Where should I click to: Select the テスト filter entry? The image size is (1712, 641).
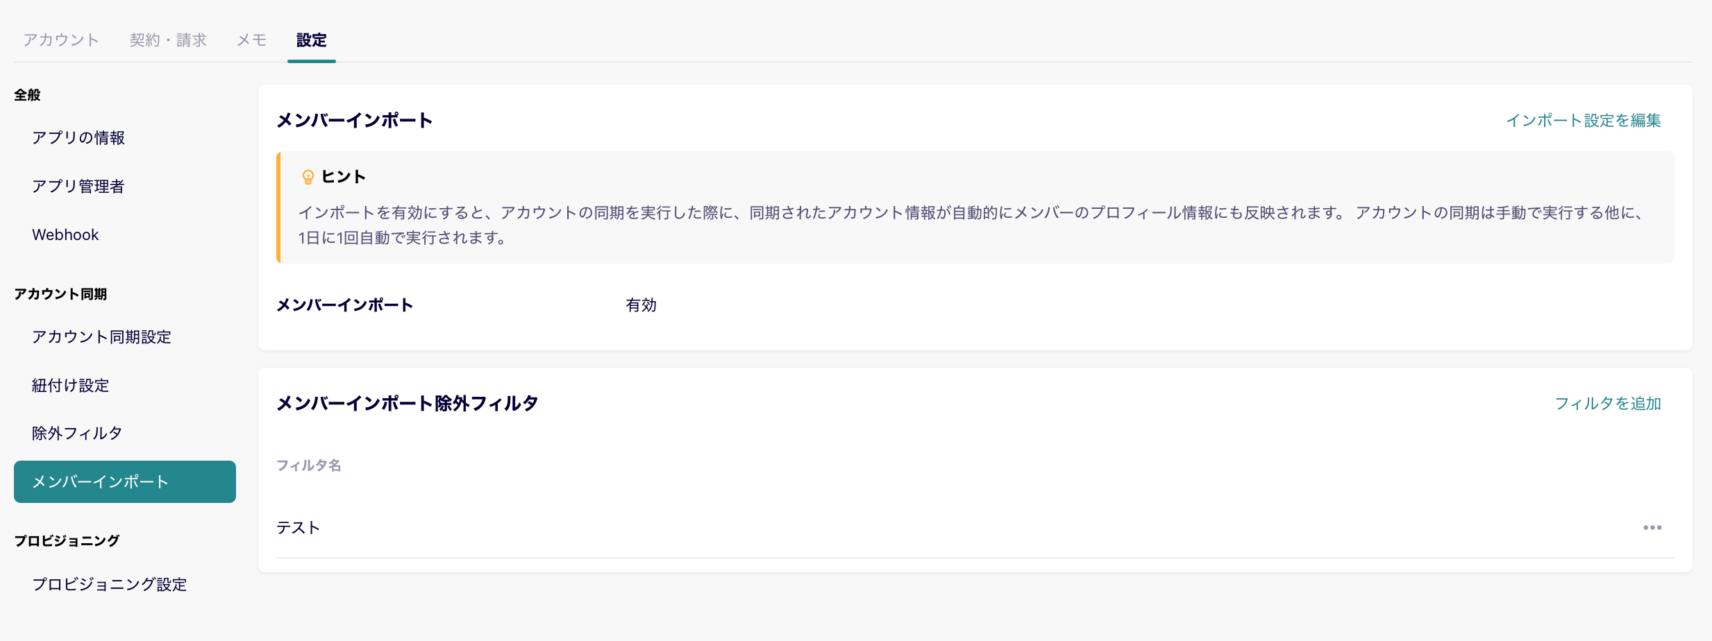click(x=299, y=527)
